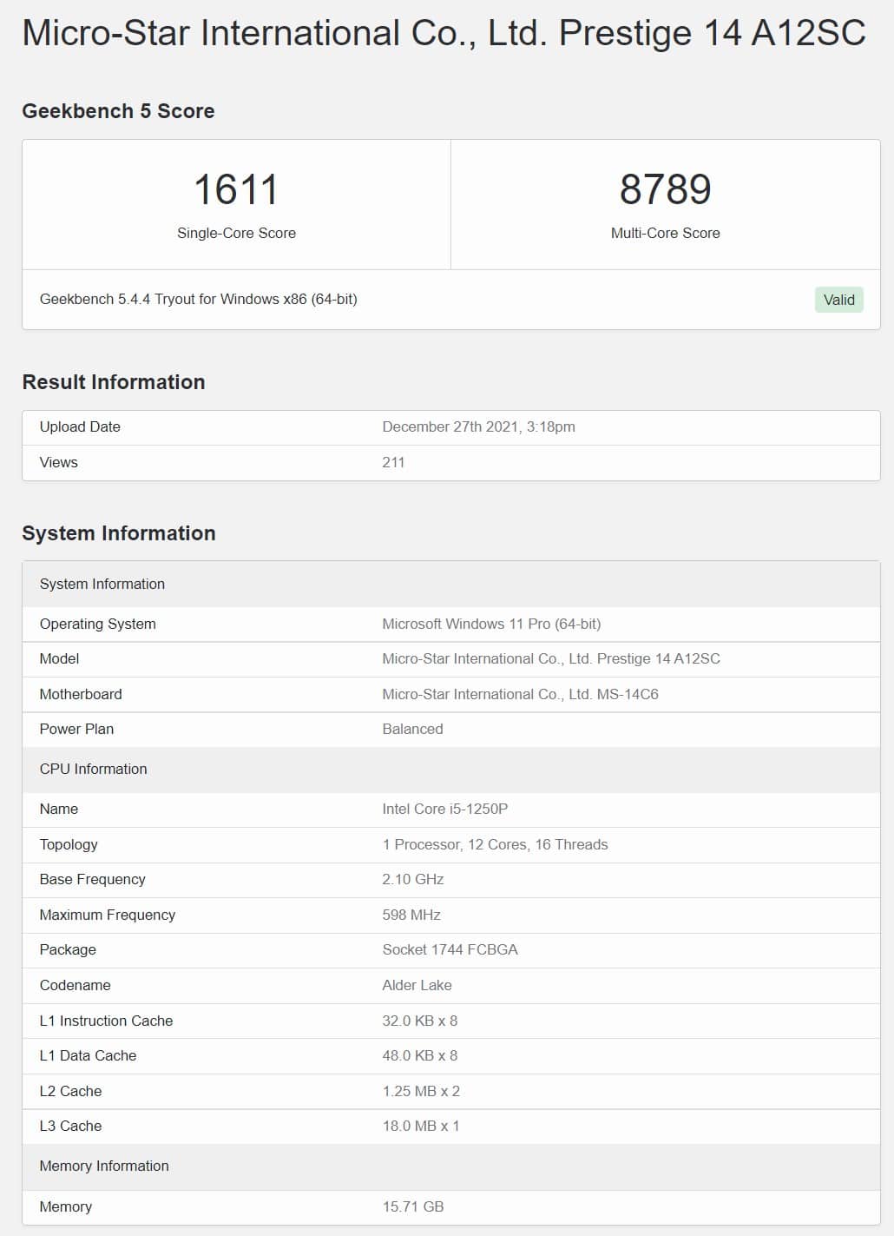Click the large System Information section heading
This screenshot has width=894, height=1236.
pos(119,533)
